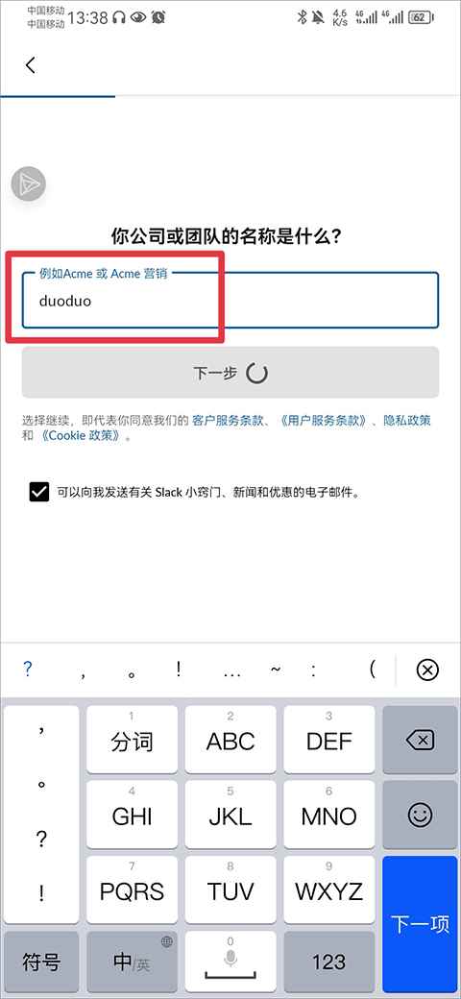Dismiss the punctuation suggestion bar
Screen dimensions: 461x999
pyautogui.click(x=427, y=670)
